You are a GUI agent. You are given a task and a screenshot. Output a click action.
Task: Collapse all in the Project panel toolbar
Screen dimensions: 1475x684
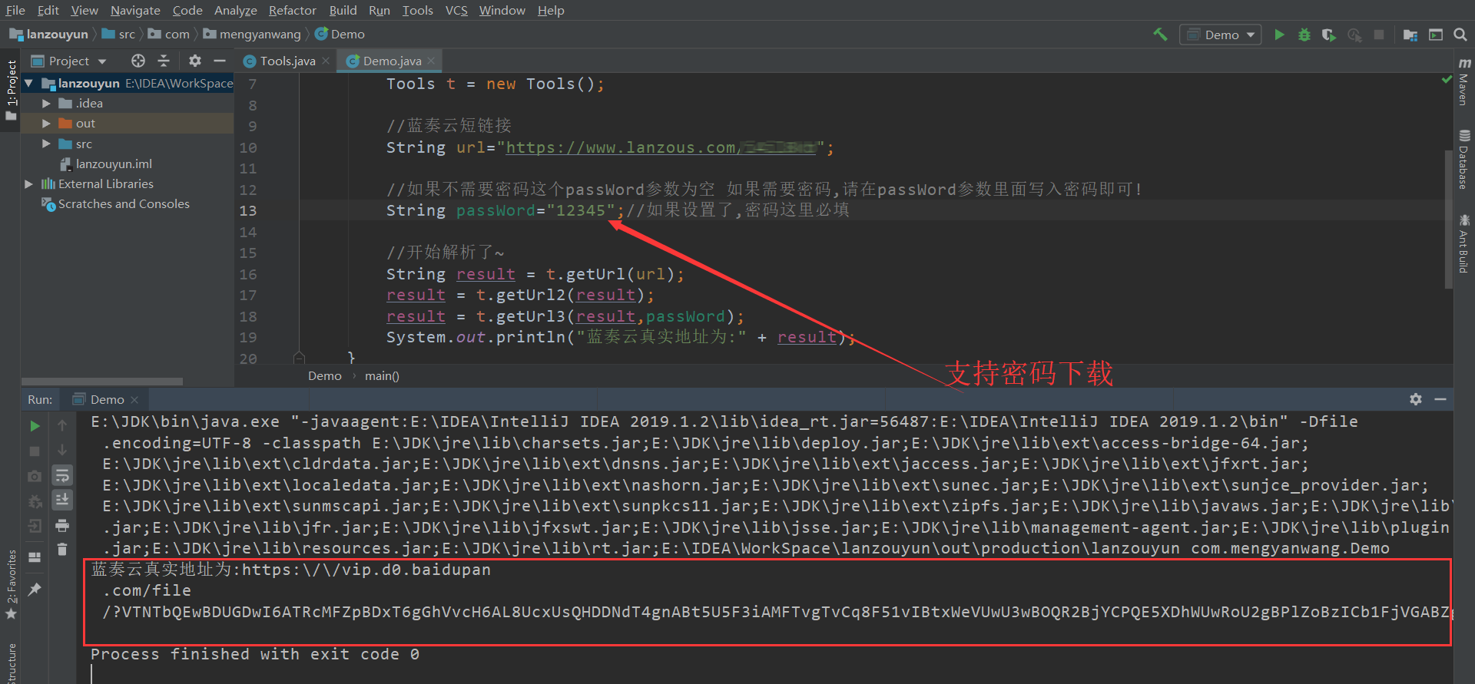(x=164, y=61)
